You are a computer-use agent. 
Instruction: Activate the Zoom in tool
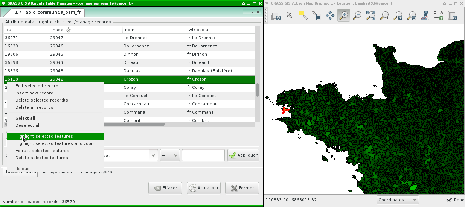tap(344, 15)
